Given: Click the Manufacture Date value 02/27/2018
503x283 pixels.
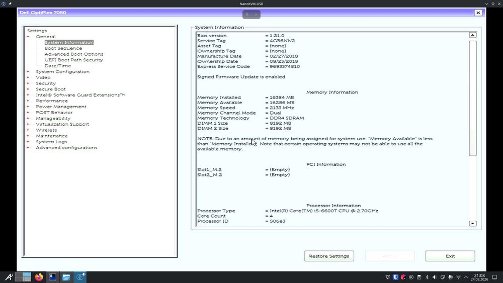Looking at the screenshot, I should (x=284, y=56).
